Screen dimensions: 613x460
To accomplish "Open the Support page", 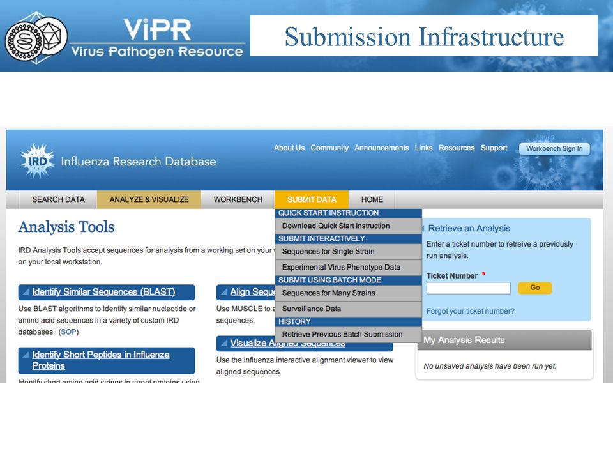I will pos(494,148).
